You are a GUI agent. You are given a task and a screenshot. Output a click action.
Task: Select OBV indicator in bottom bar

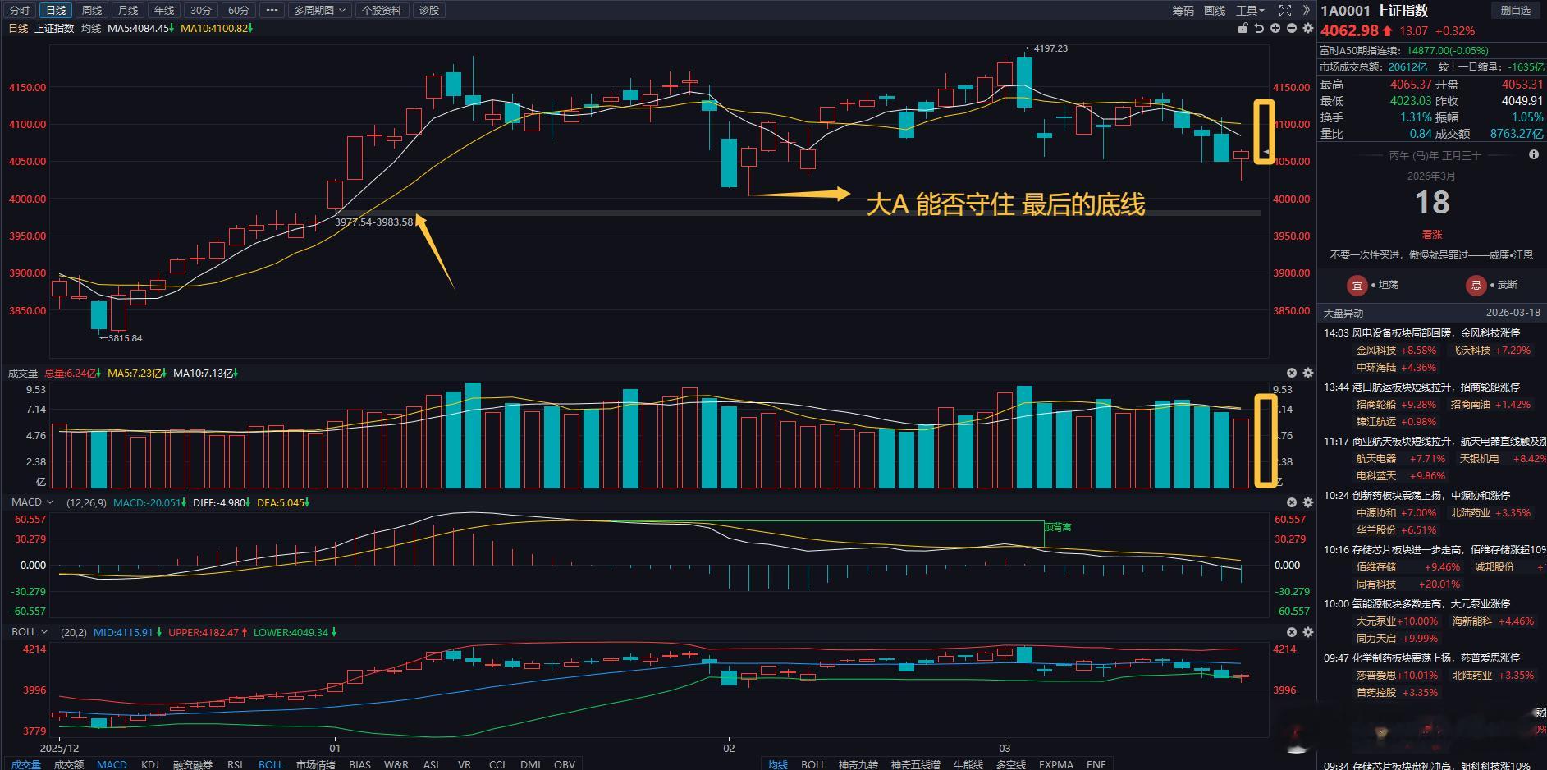[x=565, y=764]
